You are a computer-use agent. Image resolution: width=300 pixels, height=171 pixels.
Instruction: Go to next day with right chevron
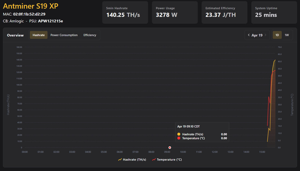265,35
